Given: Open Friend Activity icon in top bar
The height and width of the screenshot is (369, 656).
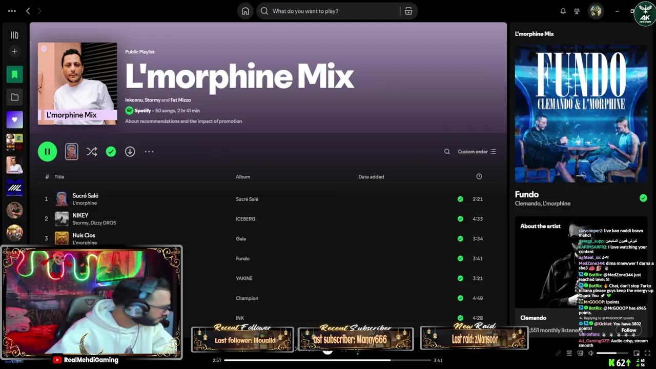Looking at the screenshot, I should pos(577,11).
